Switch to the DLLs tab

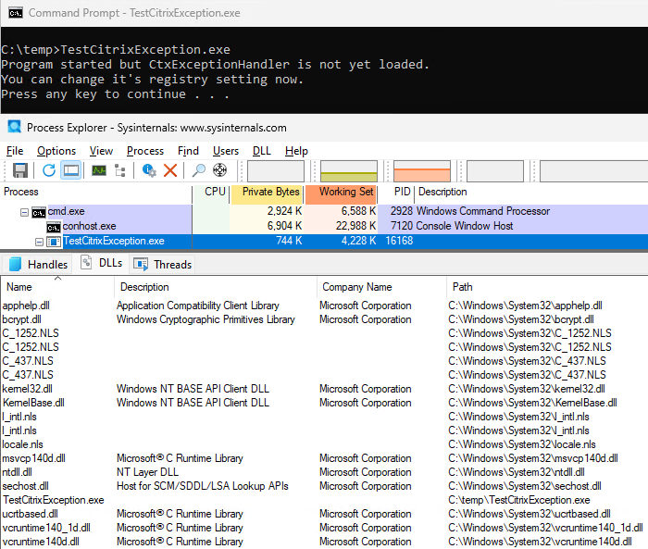102,263
